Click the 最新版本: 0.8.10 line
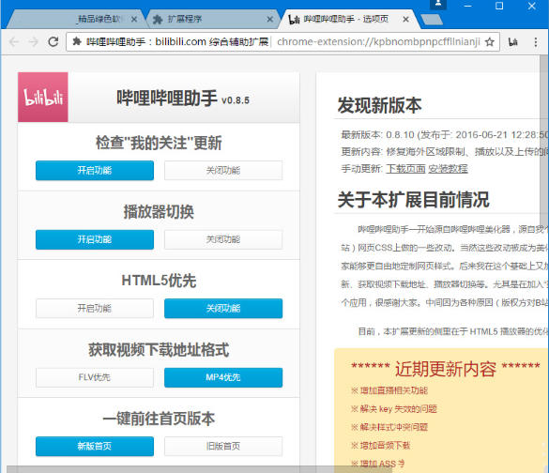549x473 pixels. coord(445,135)
